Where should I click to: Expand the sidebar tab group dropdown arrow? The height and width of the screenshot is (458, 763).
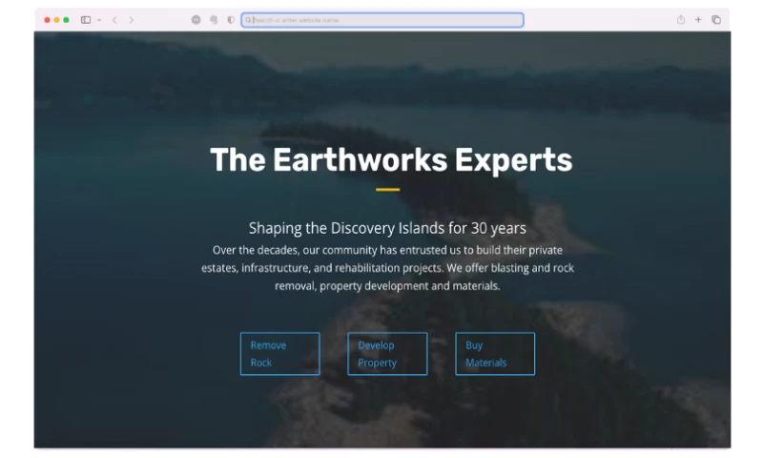[x=98, y=20]
